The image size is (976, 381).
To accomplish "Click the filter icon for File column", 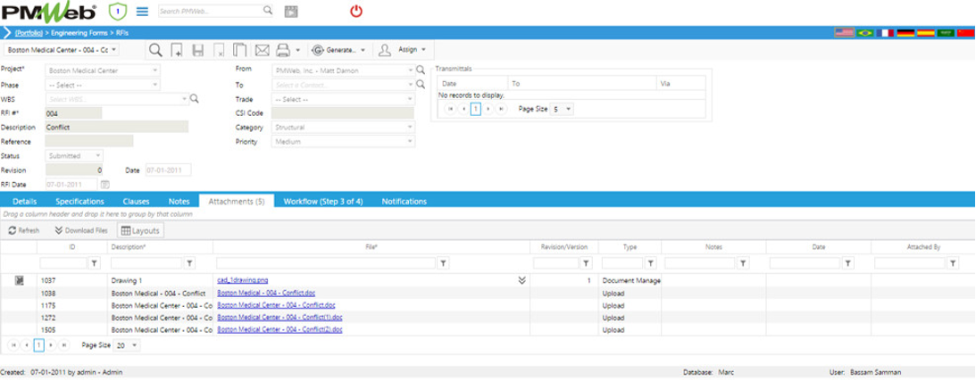I will pyautogui.click(x=443, y=263).
